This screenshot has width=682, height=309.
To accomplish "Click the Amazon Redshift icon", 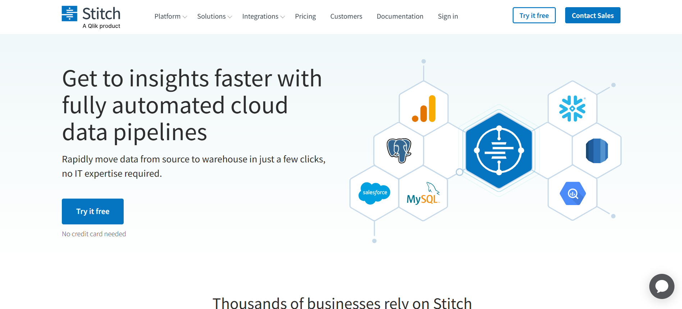I will [x=597, y=151].
